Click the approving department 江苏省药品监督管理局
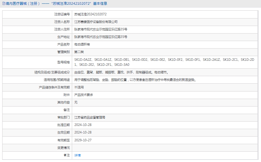 point(90,118)
